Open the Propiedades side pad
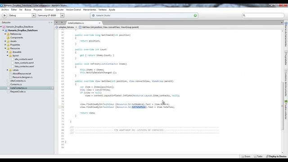This screenshot has width=288, height=162. (x=286, y=58)
